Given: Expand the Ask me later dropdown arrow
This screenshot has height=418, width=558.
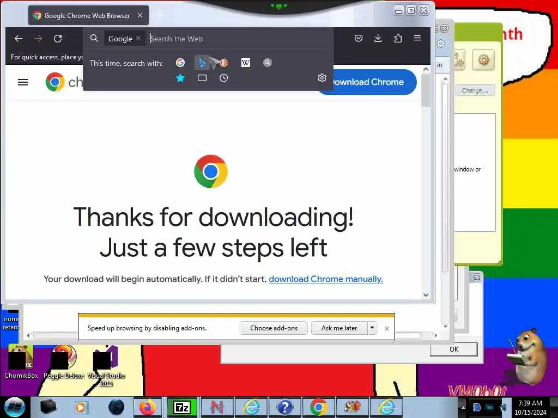Looking at the screenshot, I should click(372, 328).
